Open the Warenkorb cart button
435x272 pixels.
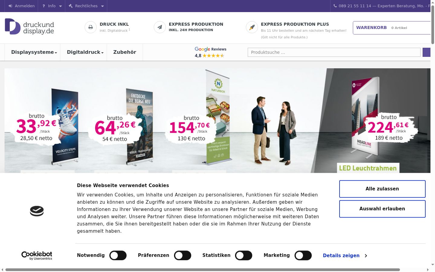tap(392, 28)
